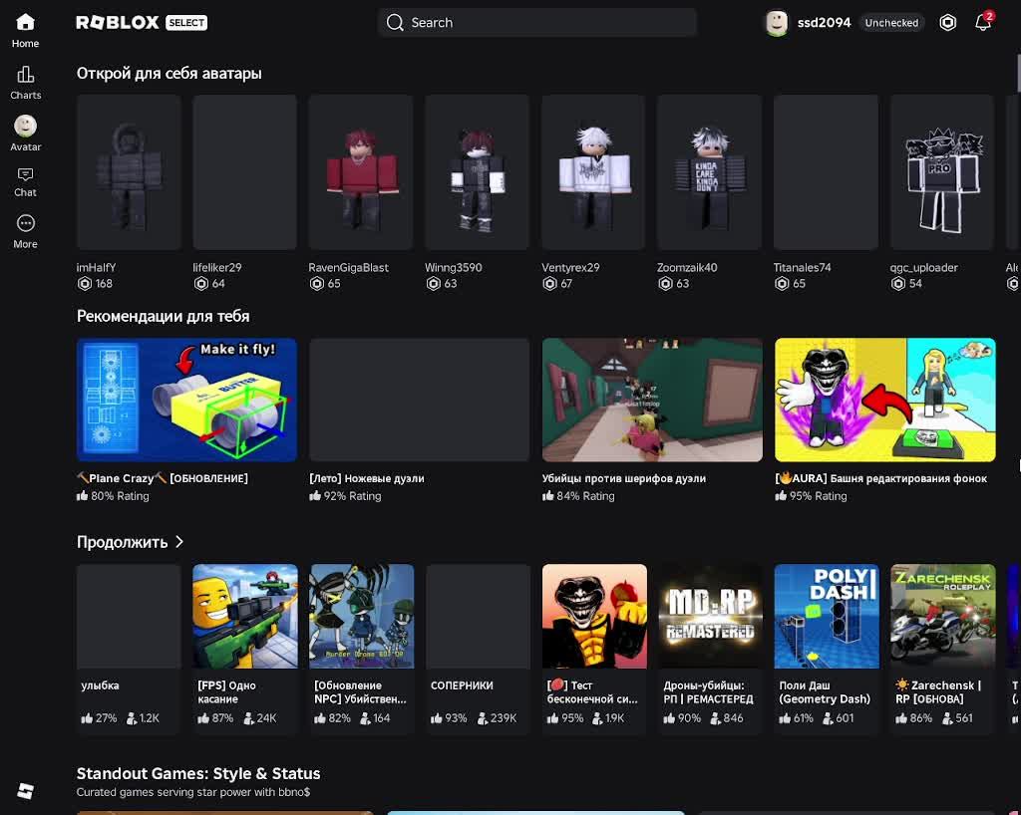
Task: Open imHalfY avatar card
Action: coord(129,172)
